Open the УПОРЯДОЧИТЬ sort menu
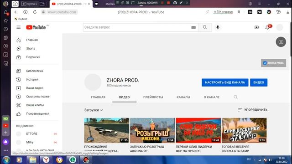Screen dimensions: 292x164 252,110
